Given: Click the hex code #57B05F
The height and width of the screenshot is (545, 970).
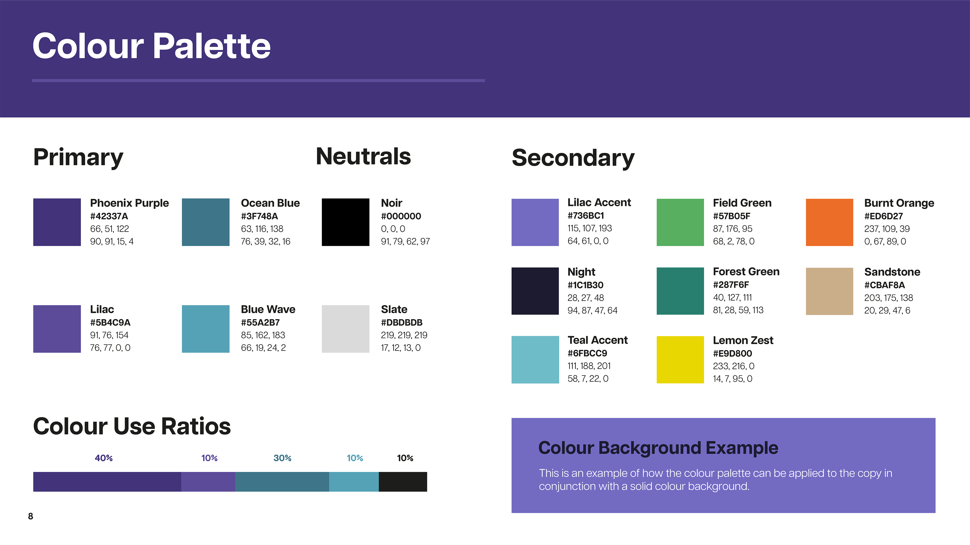Looking at the screenshot, I should (x=732, y=216).
